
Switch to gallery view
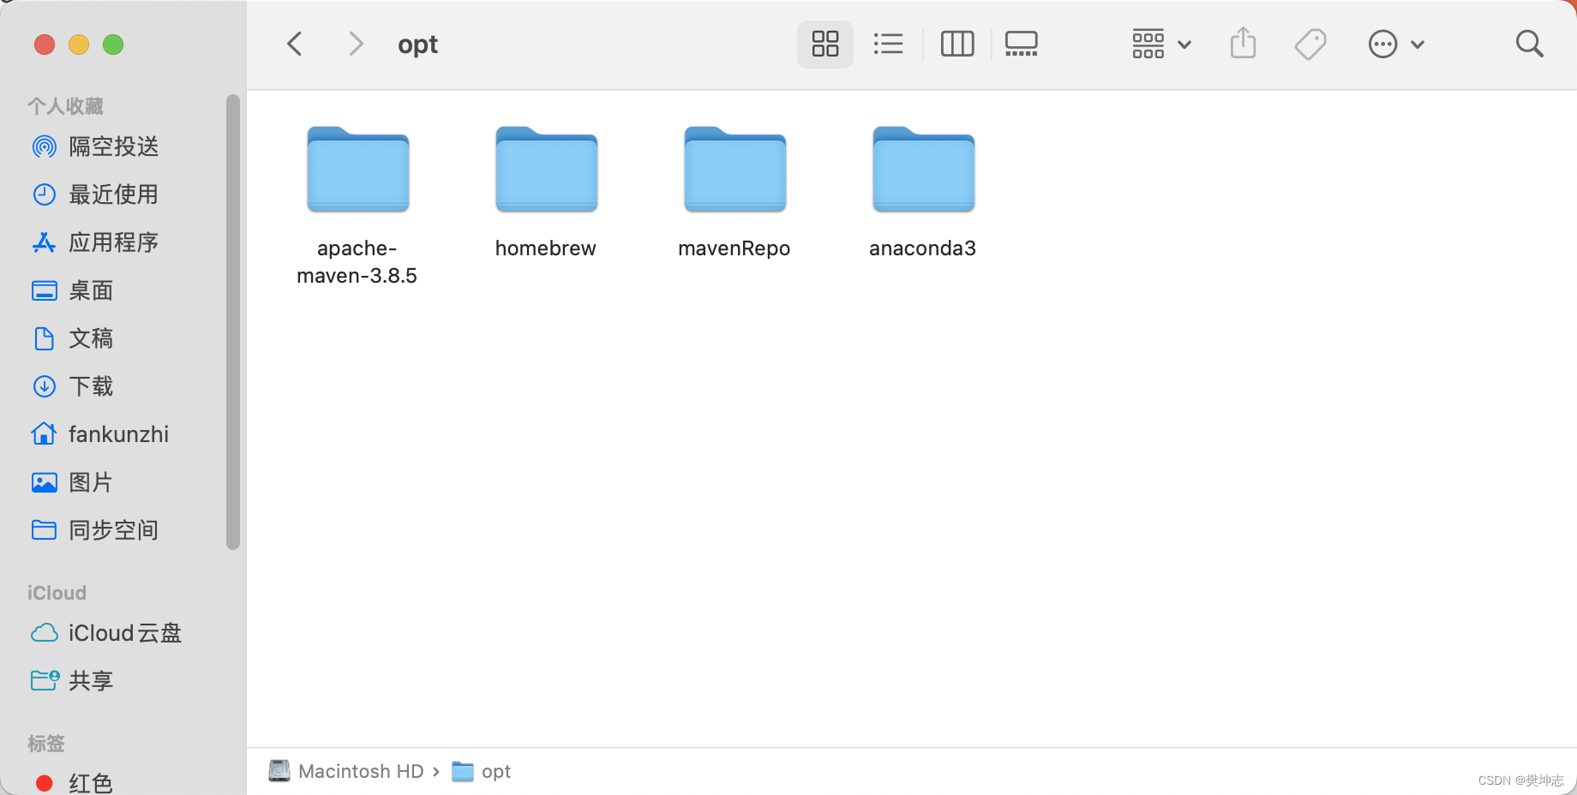click(1022, 44)
